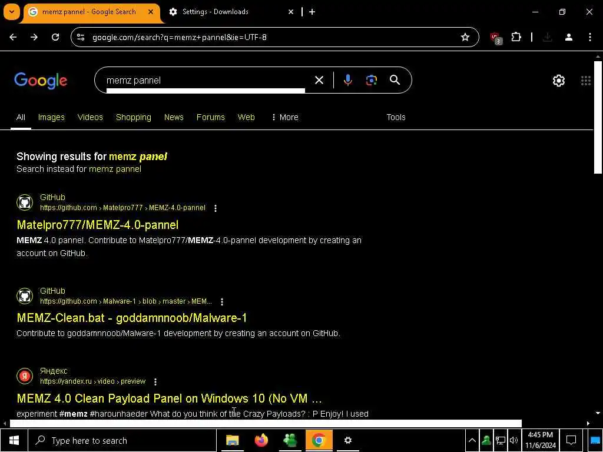Viewport: 603px width, 452px height.
Task: Open Settings gear in the taskbar
Action: point(347,440)
